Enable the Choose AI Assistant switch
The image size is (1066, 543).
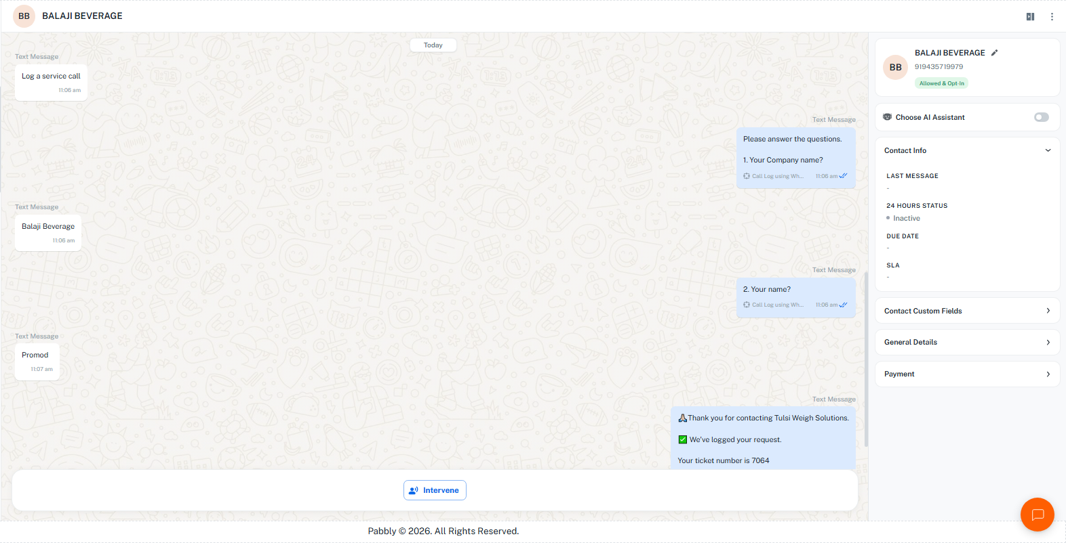pos(1041,117)
